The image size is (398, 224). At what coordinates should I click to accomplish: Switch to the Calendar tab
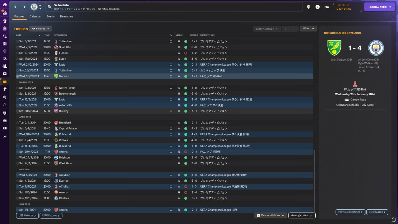tap(35, 16)
